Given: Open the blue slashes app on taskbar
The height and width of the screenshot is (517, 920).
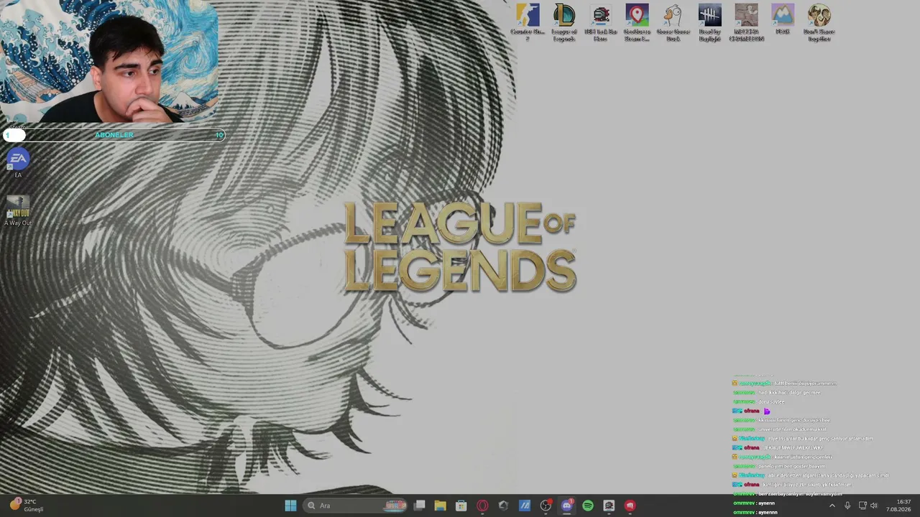Looking at the screenshot, I should [525, 506].
